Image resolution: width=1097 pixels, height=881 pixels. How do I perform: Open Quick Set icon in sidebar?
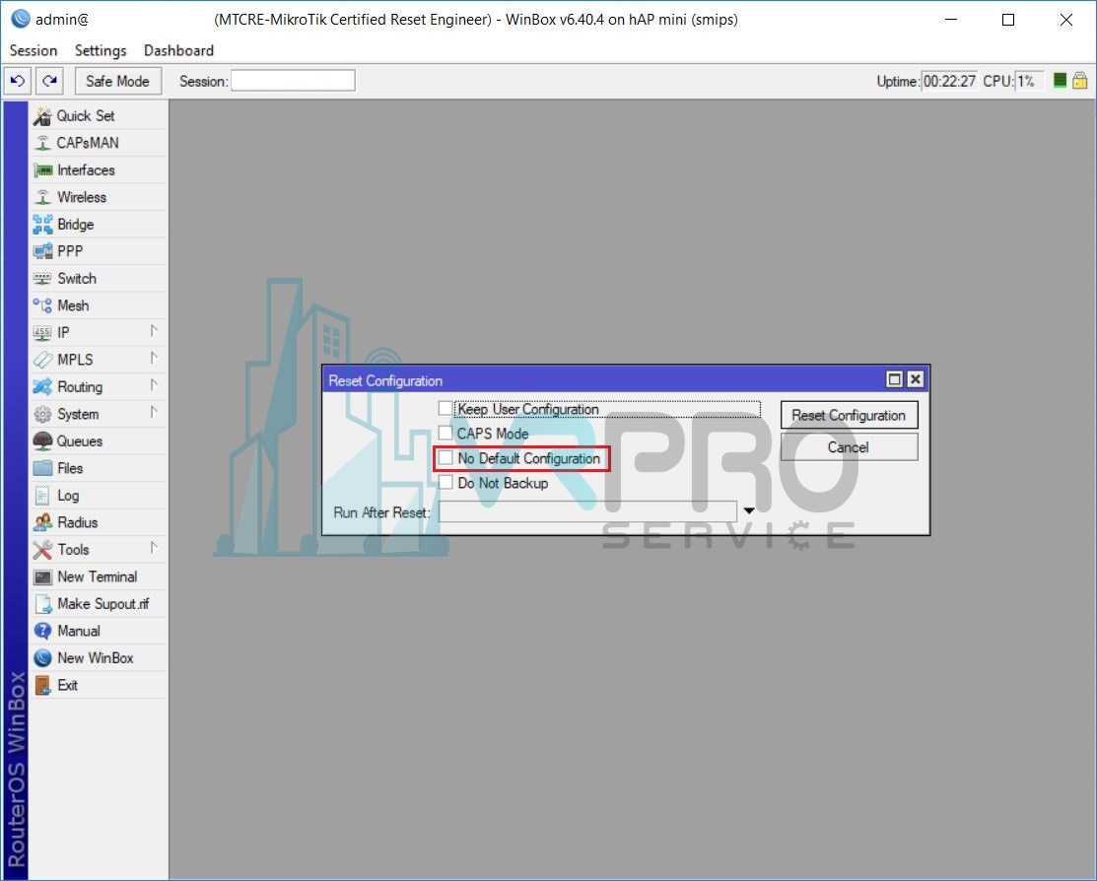42,116
